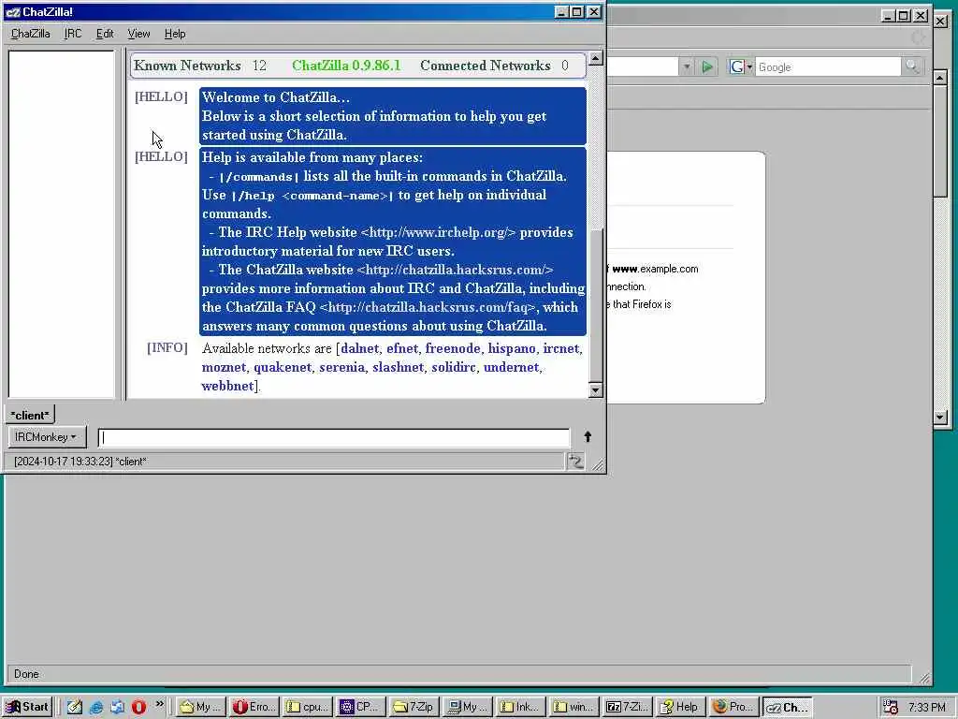Click the Start button
The image size is (958, 719).
coord(27,707)
